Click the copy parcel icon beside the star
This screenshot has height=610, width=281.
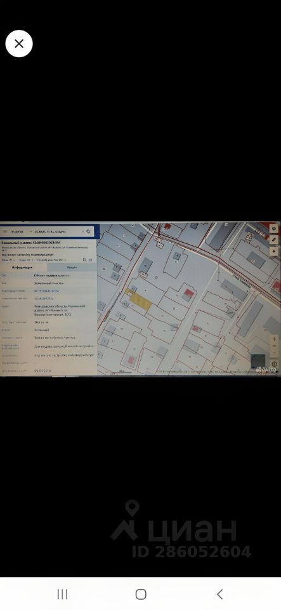[84, 259]
